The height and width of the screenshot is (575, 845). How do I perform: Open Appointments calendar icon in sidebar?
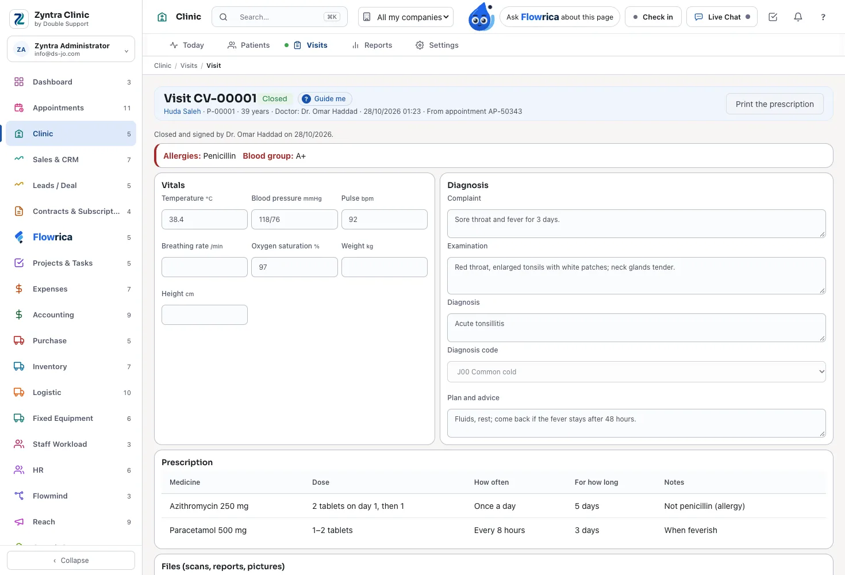pyautogui.click(x=19, y=108)
